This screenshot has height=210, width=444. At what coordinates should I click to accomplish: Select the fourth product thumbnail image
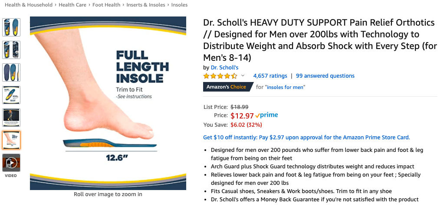coord(11,95)
